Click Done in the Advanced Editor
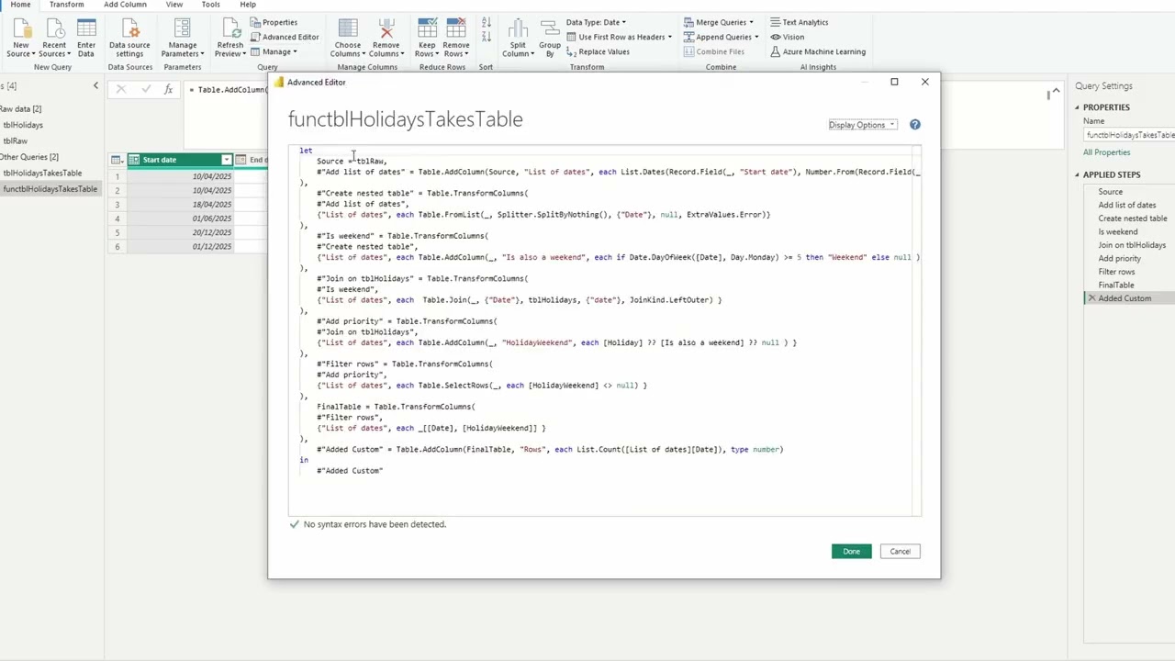The height and width of the screenshot is (661, 1175). [851, 551]
